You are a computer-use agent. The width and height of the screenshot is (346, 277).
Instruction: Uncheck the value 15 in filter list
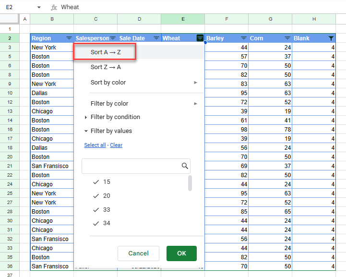pyautogui.click(x=96, y=182)
